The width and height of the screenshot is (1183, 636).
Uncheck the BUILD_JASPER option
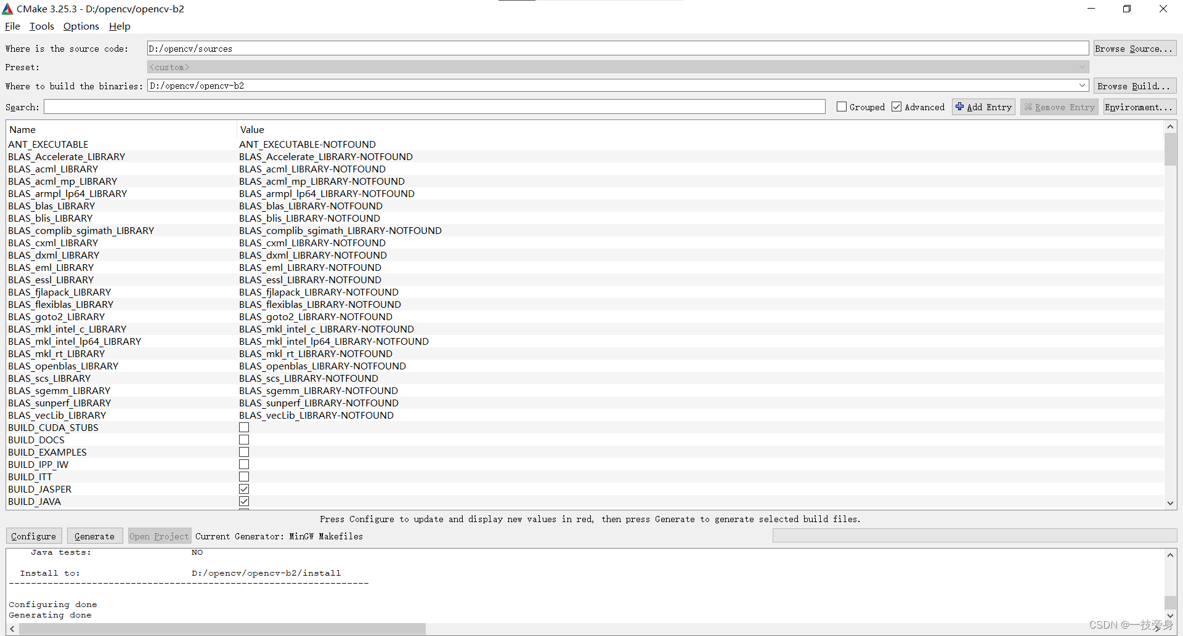(x=244, y=488)
